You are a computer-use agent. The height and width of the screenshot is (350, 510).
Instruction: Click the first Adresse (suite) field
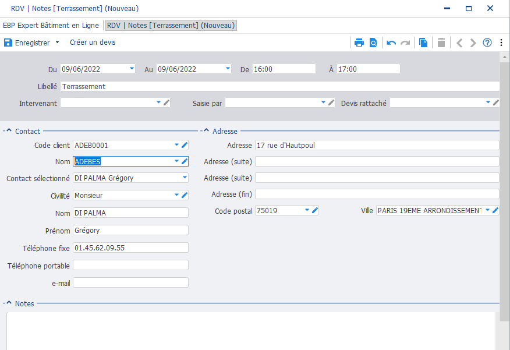click(377, 161)
